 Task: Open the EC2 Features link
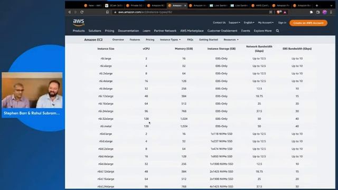coord(135,40)
